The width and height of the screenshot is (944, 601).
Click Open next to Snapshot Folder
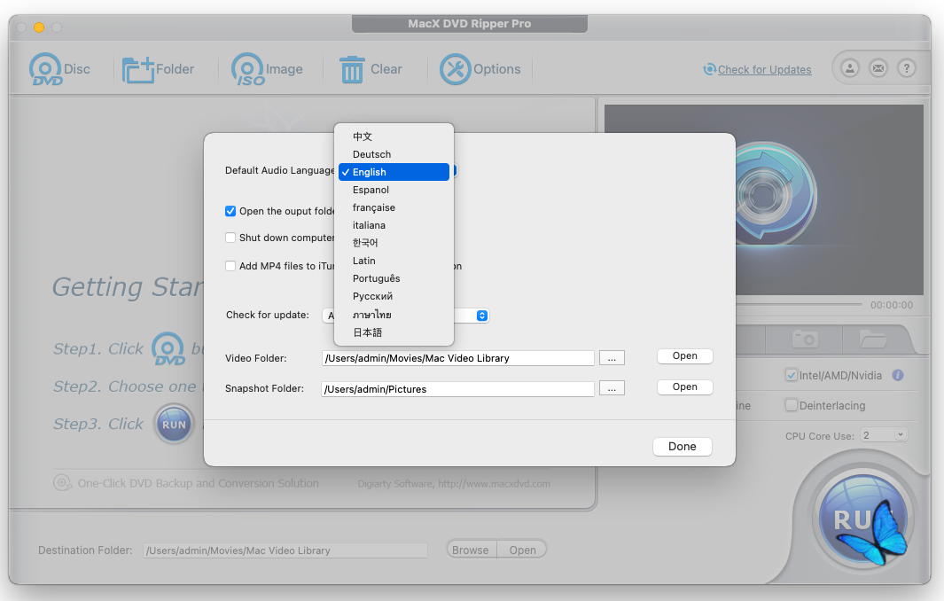point(684,386)
